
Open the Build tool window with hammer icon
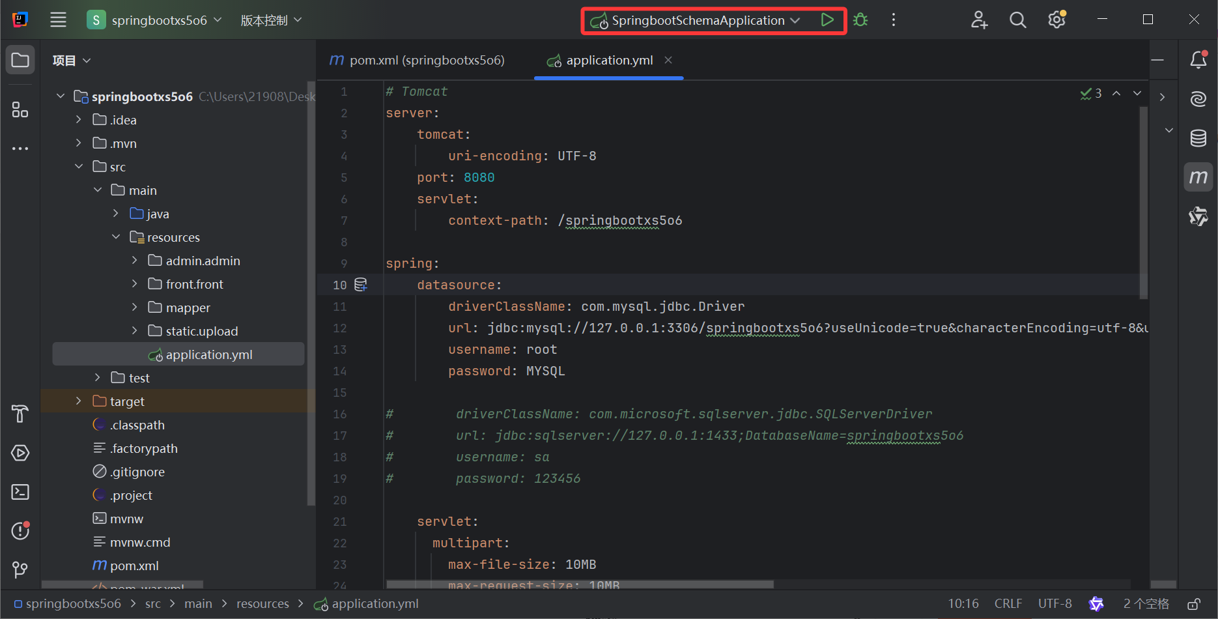pos(20,414)
